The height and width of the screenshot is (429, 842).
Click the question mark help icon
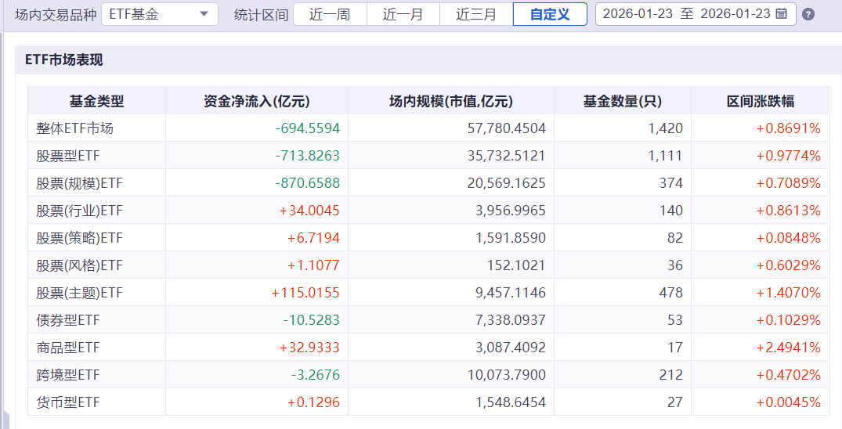[x=808, y=15]
